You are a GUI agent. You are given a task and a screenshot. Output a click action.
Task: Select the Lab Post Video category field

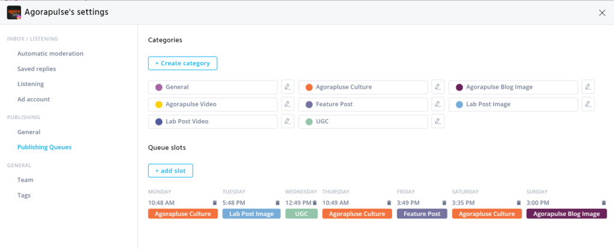[213, 122]
